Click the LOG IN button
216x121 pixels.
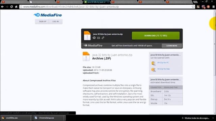pos(56,22)
